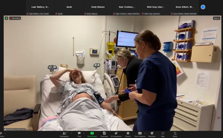Open the Apps panel
This screenshot has width=223, height=138.
(x=163, y=134)
